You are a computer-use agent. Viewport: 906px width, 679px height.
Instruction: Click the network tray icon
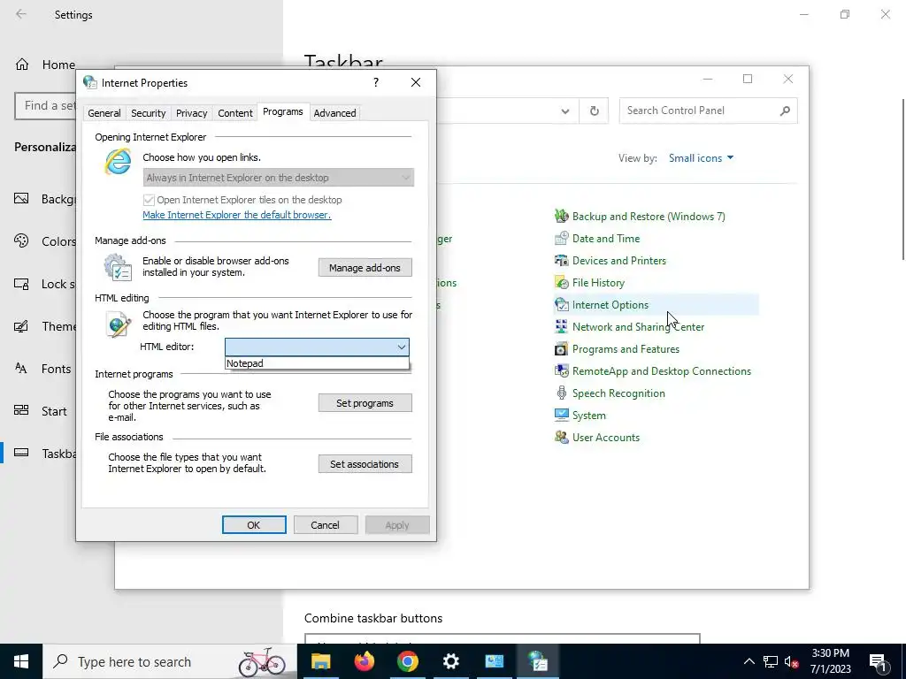[x=771, y=661]
